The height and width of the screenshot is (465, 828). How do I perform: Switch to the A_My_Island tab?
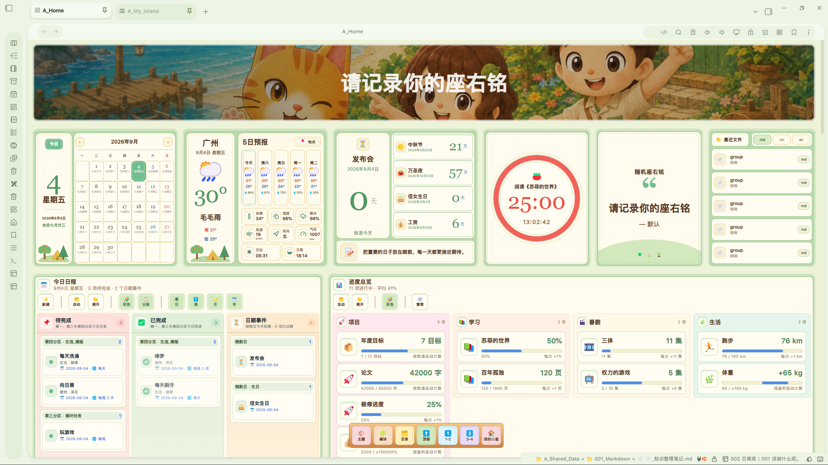(x=156, y=11)
